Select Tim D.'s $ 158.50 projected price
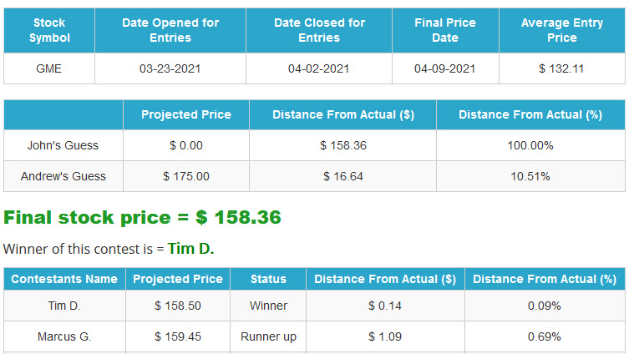The width and height of the screenshot is (629, 354). (x=178, y=306)
